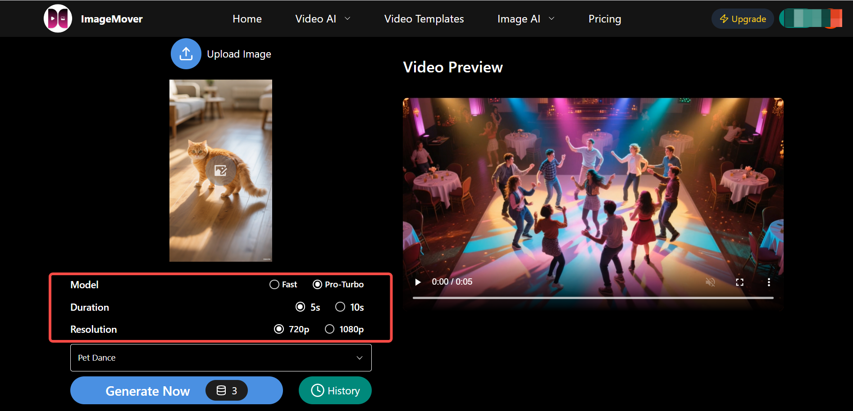Screen dimensions: 853x411
Task: Unmute the video preview
Action: point(710,282)
